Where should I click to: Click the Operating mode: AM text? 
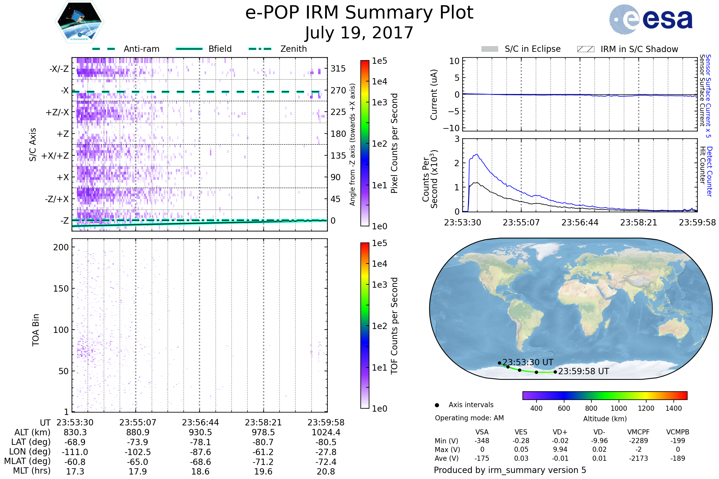point(469,418)
